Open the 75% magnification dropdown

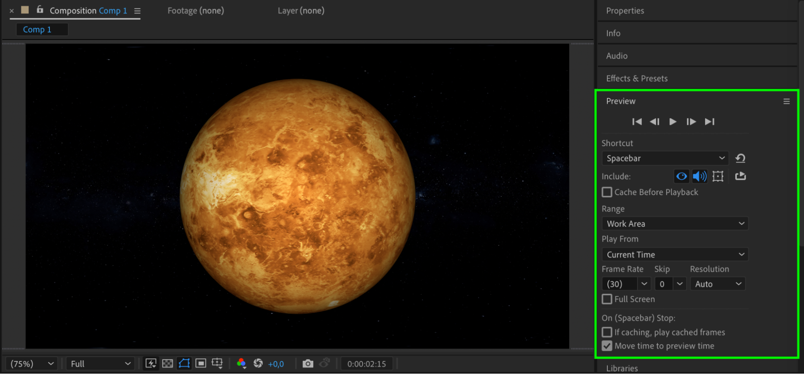click(x=32, y=364)
